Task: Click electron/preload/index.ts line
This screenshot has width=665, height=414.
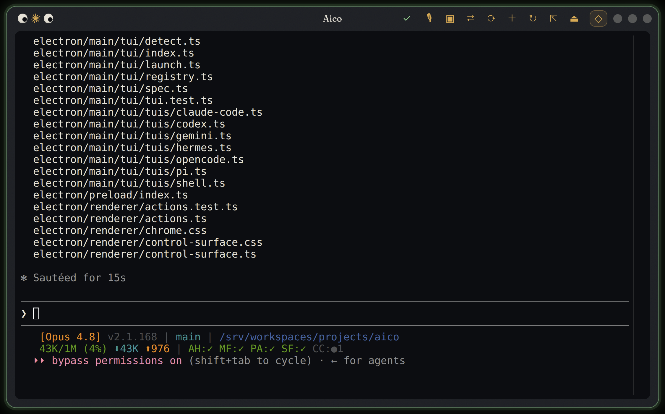Action: click(x=111, y=195)
